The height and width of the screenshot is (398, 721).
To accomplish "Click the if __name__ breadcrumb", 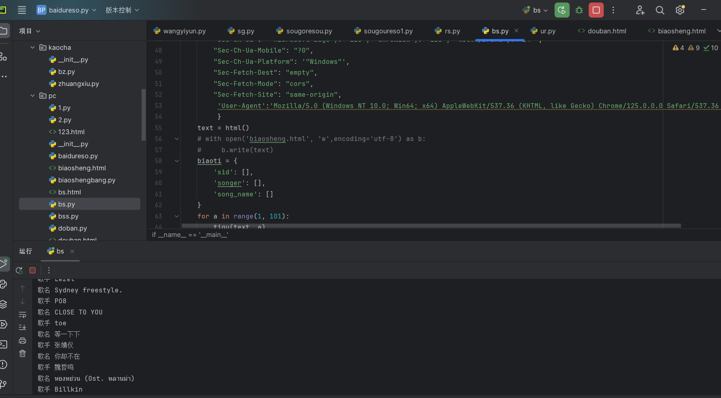I will click(190, 235).
